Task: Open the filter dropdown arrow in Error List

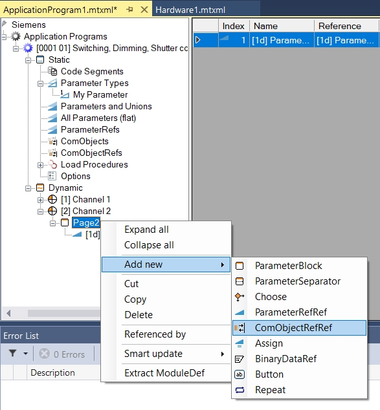Action: tap(25, 354)
